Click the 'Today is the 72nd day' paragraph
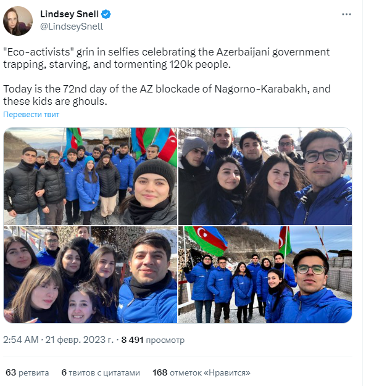This screenshot has height=386, width=366. tap(167, 95)
